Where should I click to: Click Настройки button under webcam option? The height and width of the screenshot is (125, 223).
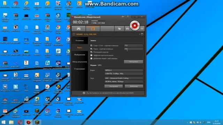pyautogui.click(x=133, y=62)
